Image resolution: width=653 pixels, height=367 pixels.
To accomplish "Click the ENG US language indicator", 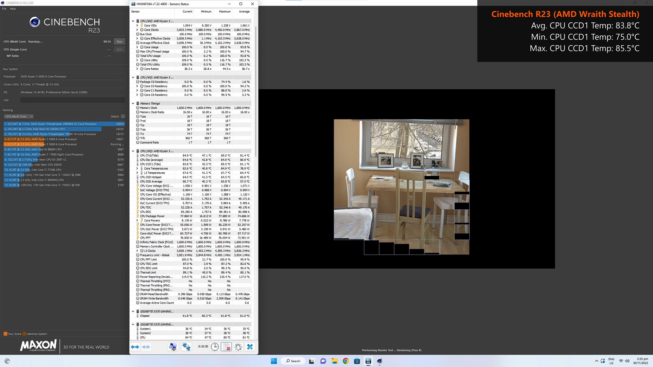I will (611, 361).
